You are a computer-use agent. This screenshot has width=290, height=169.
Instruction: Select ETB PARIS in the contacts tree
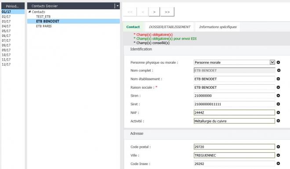[x=44, y=26]
